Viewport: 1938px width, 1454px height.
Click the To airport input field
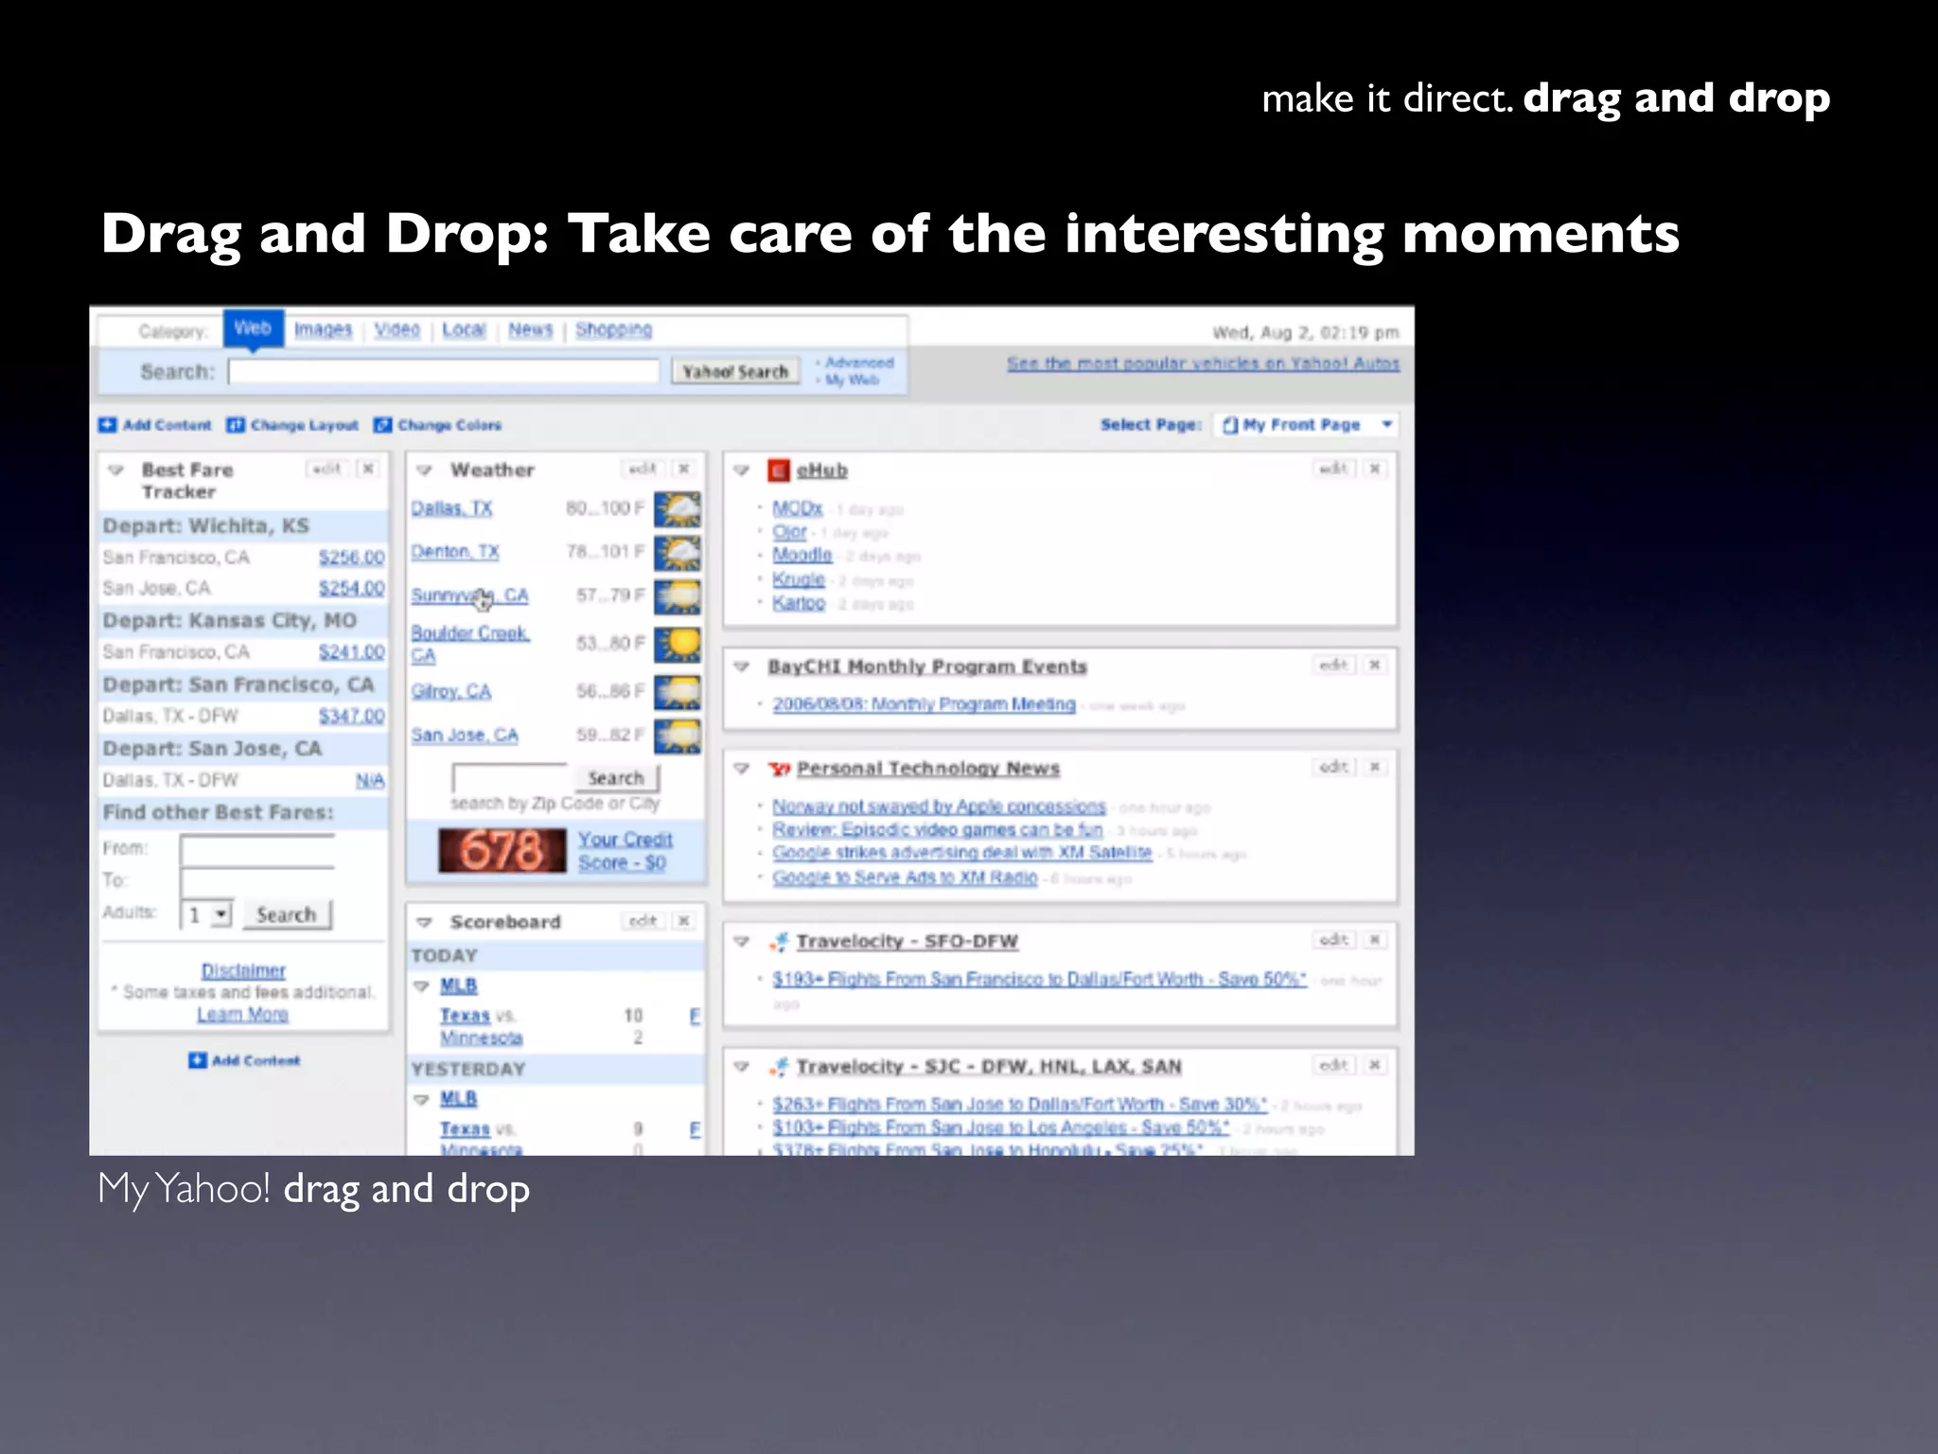tap(257, 882)
